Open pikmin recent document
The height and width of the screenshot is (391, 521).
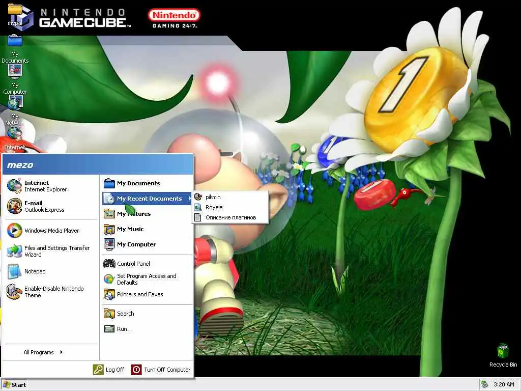[230, 197]
